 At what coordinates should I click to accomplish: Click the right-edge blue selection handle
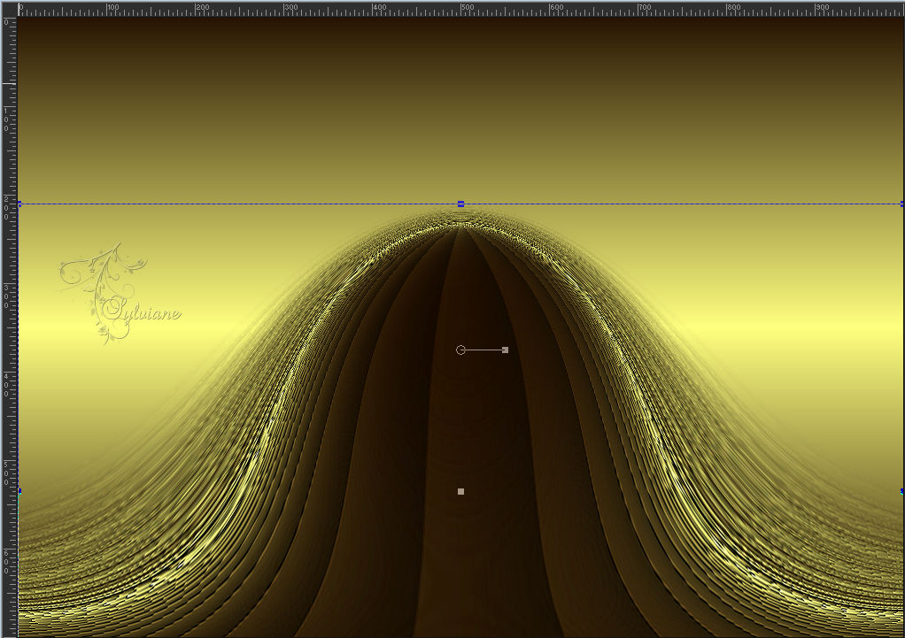pos(902,491)
